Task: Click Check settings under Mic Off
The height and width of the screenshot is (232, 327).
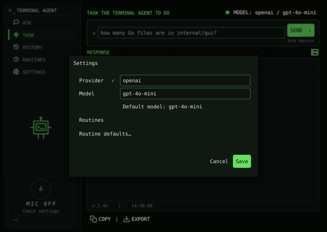Action: pos(41,211)
